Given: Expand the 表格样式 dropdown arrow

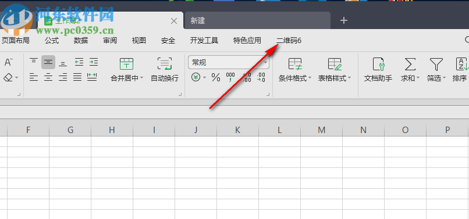Looking at the screenshot, I should tap(349, 78).
